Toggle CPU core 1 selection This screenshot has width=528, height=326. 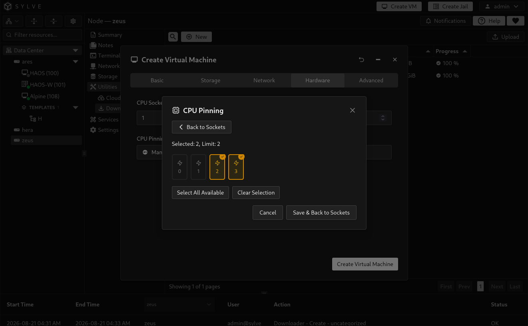point(198,167)
